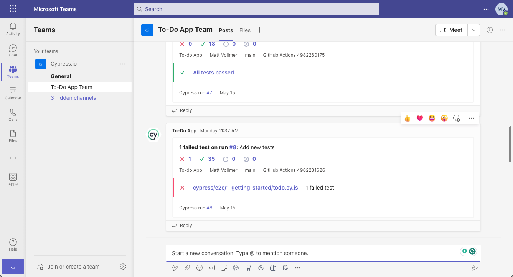The height and width of the screenshot is (277, 513).
Task: Click Join or create a team
Action: 73,267
